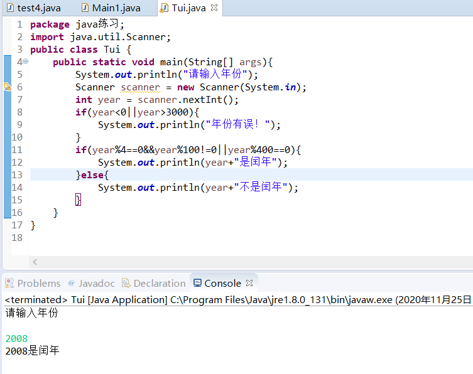Click the int year declaration line
Image resolution: width=473 pixels, height=374 pixels.
pyautogui.click(x=157, y=100)
